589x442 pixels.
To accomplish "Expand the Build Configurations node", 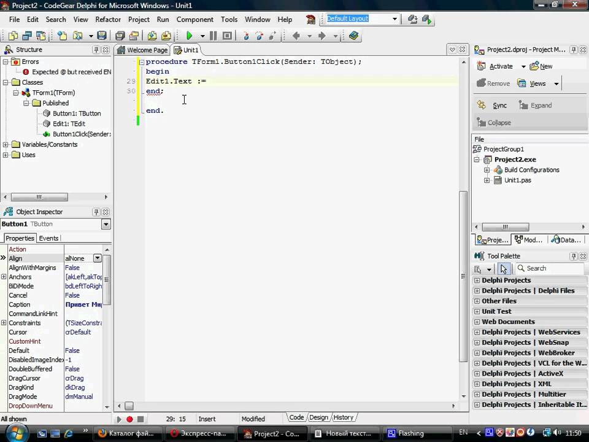I will pyautogui.click(x=487, y=170).
